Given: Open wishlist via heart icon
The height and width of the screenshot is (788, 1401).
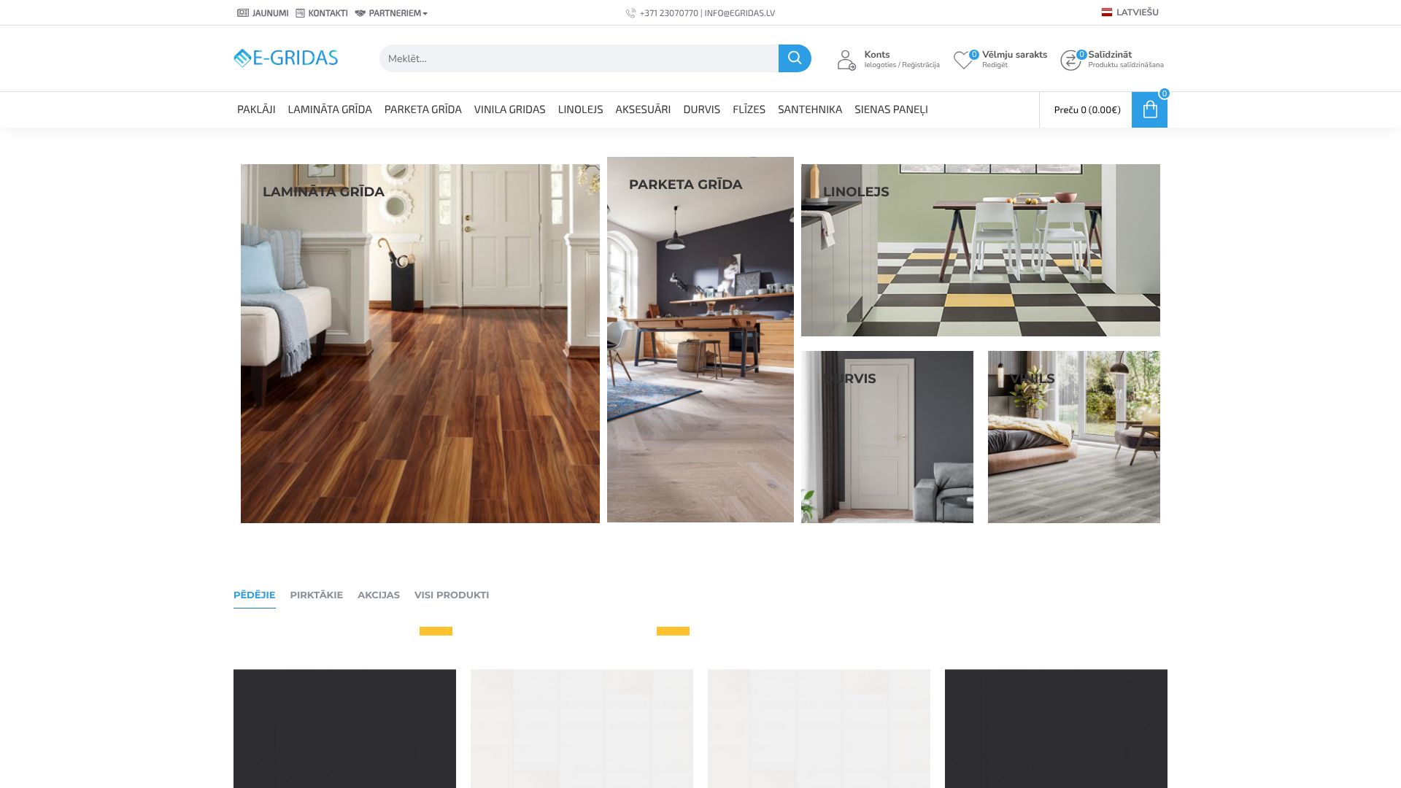Looking at the screenshot, I should pyautogui.click(x=963, y=60).
